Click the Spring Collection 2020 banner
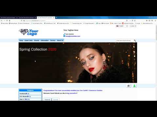The image size is (157, 117). [x=78, y=63]
